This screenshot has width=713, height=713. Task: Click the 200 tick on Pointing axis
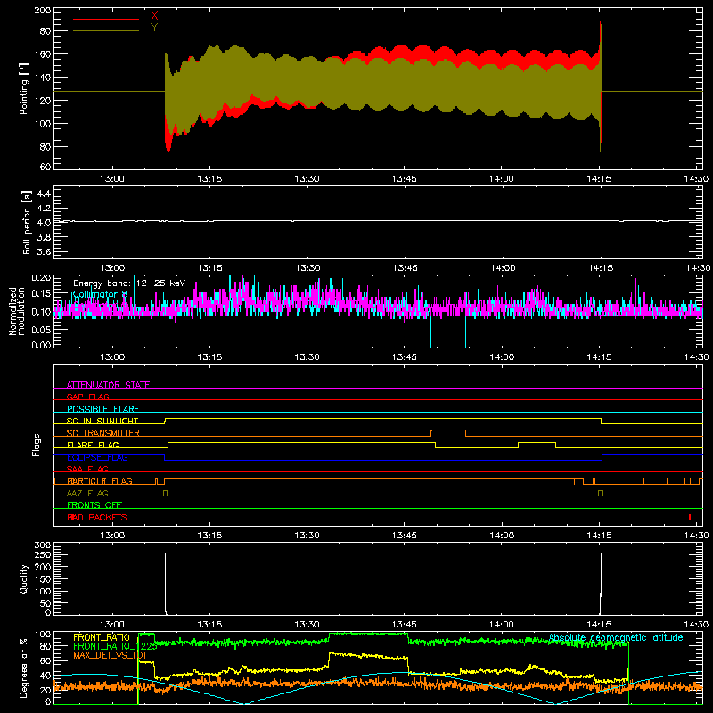point(42,11)
